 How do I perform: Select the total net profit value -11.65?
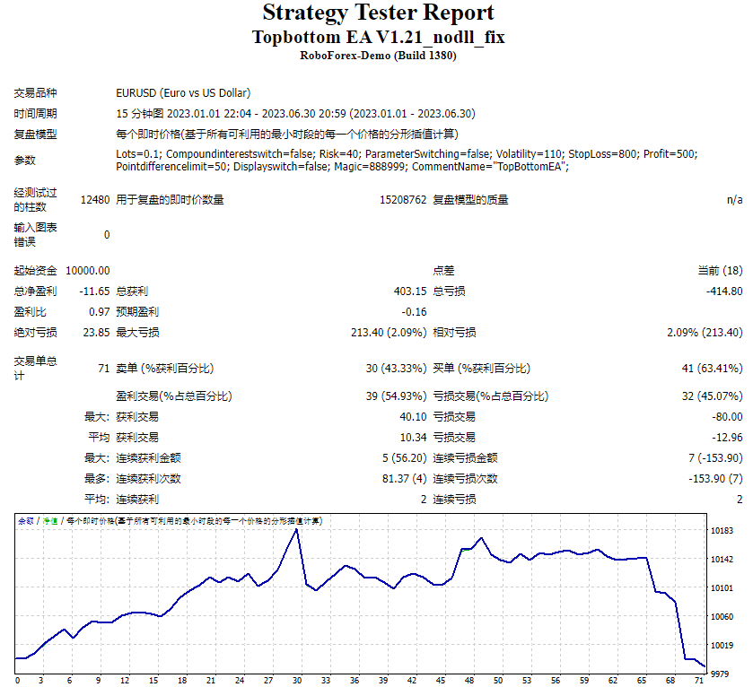coord(94,291)
